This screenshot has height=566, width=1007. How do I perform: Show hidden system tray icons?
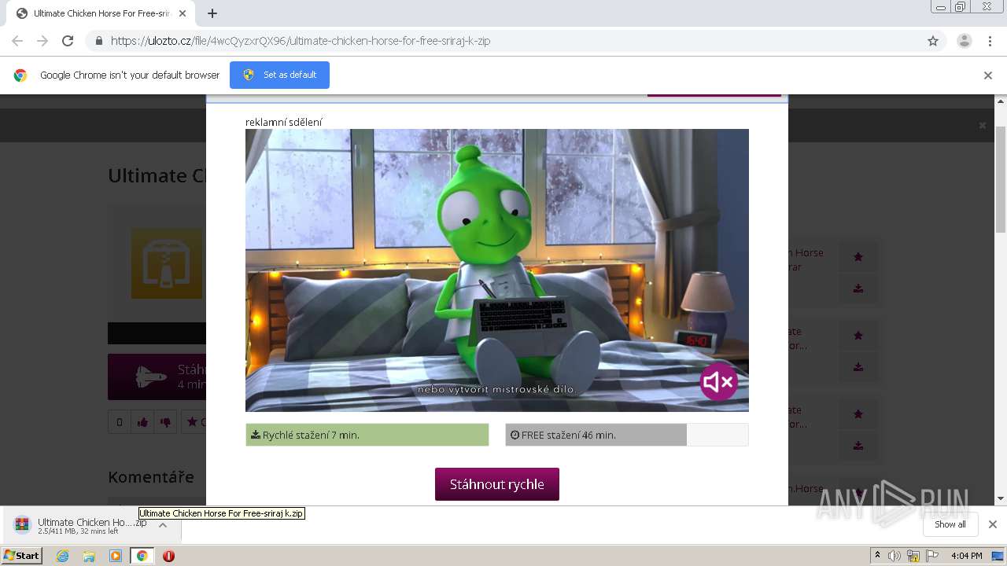pyautogui.click(x=877, y=556)
